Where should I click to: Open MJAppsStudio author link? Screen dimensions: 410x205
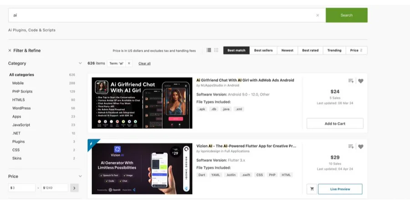click(211, 86)
